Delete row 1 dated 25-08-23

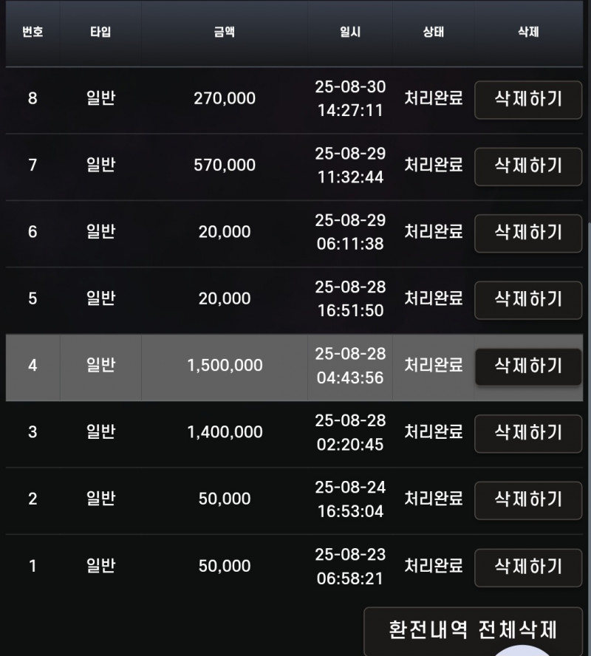click(527, 567)
